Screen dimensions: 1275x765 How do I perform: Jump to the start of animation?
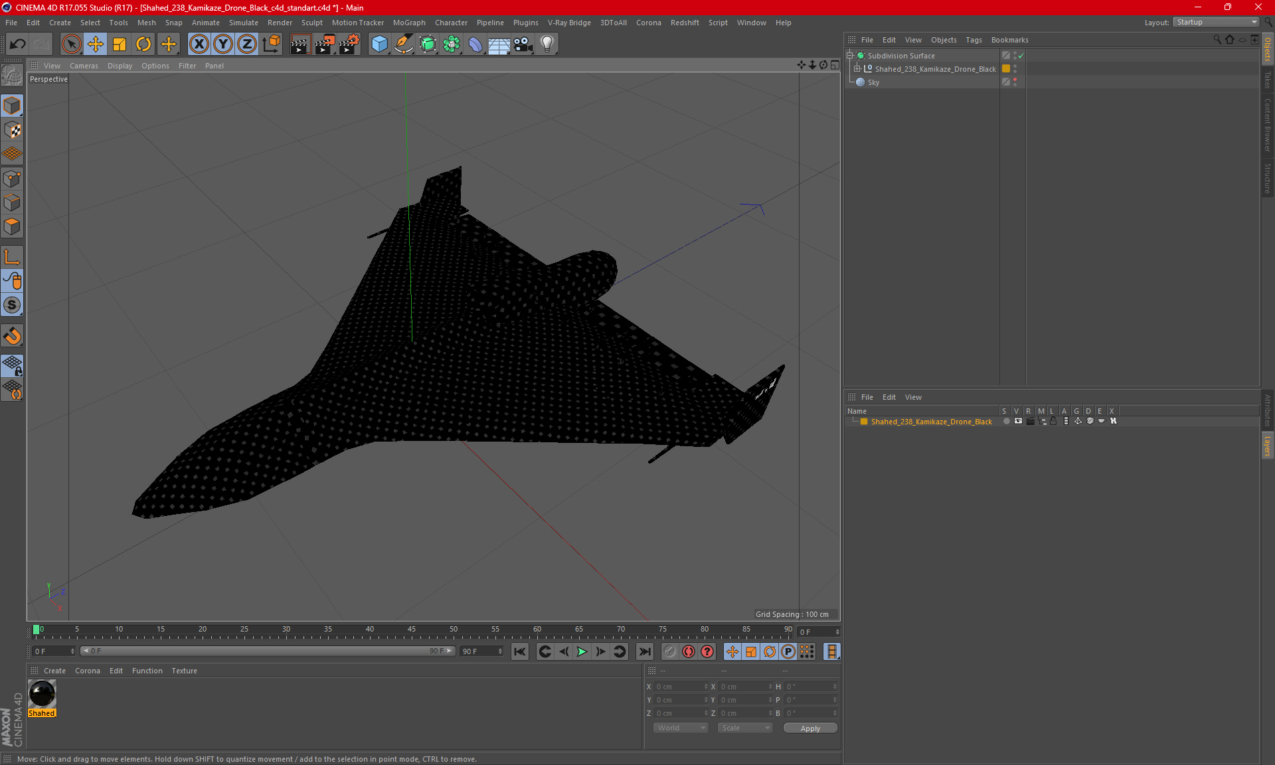[x=520, y=651]
